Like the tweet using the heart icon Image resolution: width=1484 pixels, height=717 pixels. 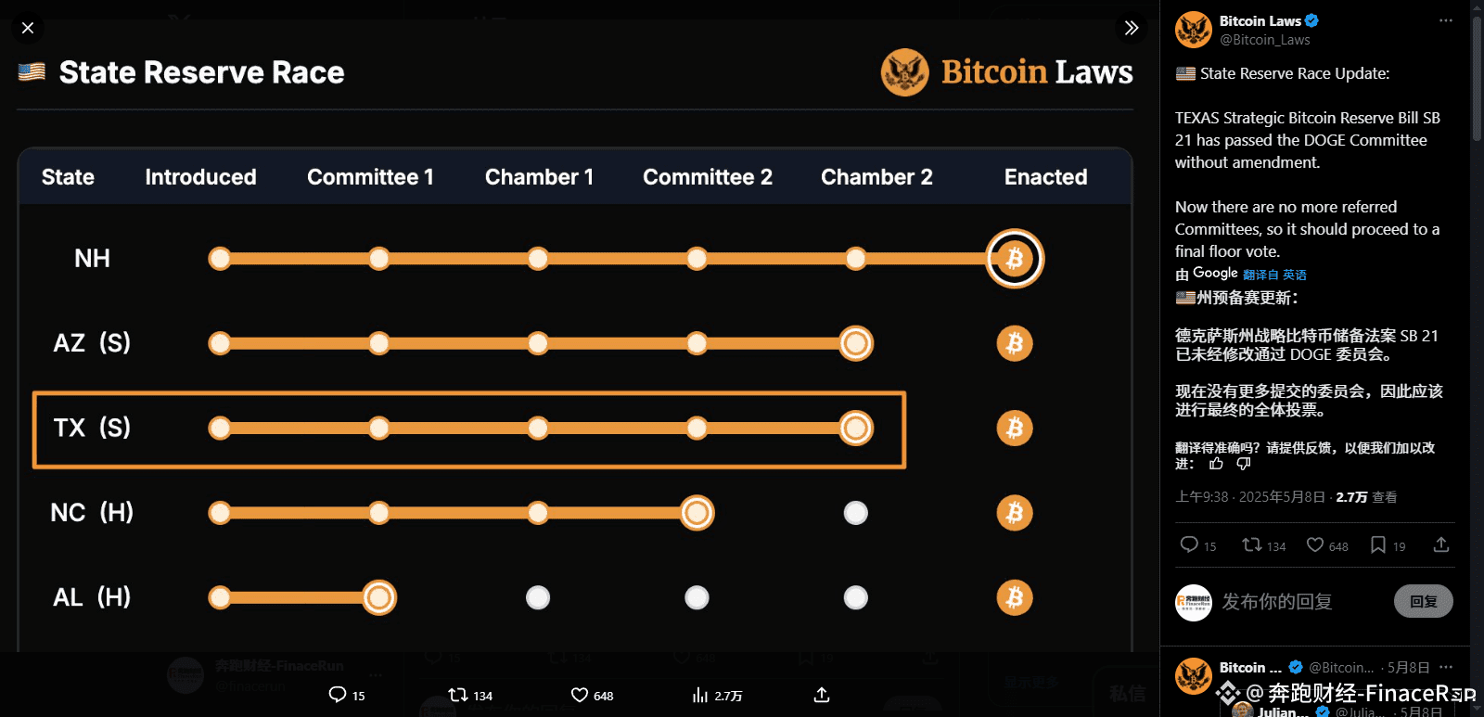[1313, 545]
